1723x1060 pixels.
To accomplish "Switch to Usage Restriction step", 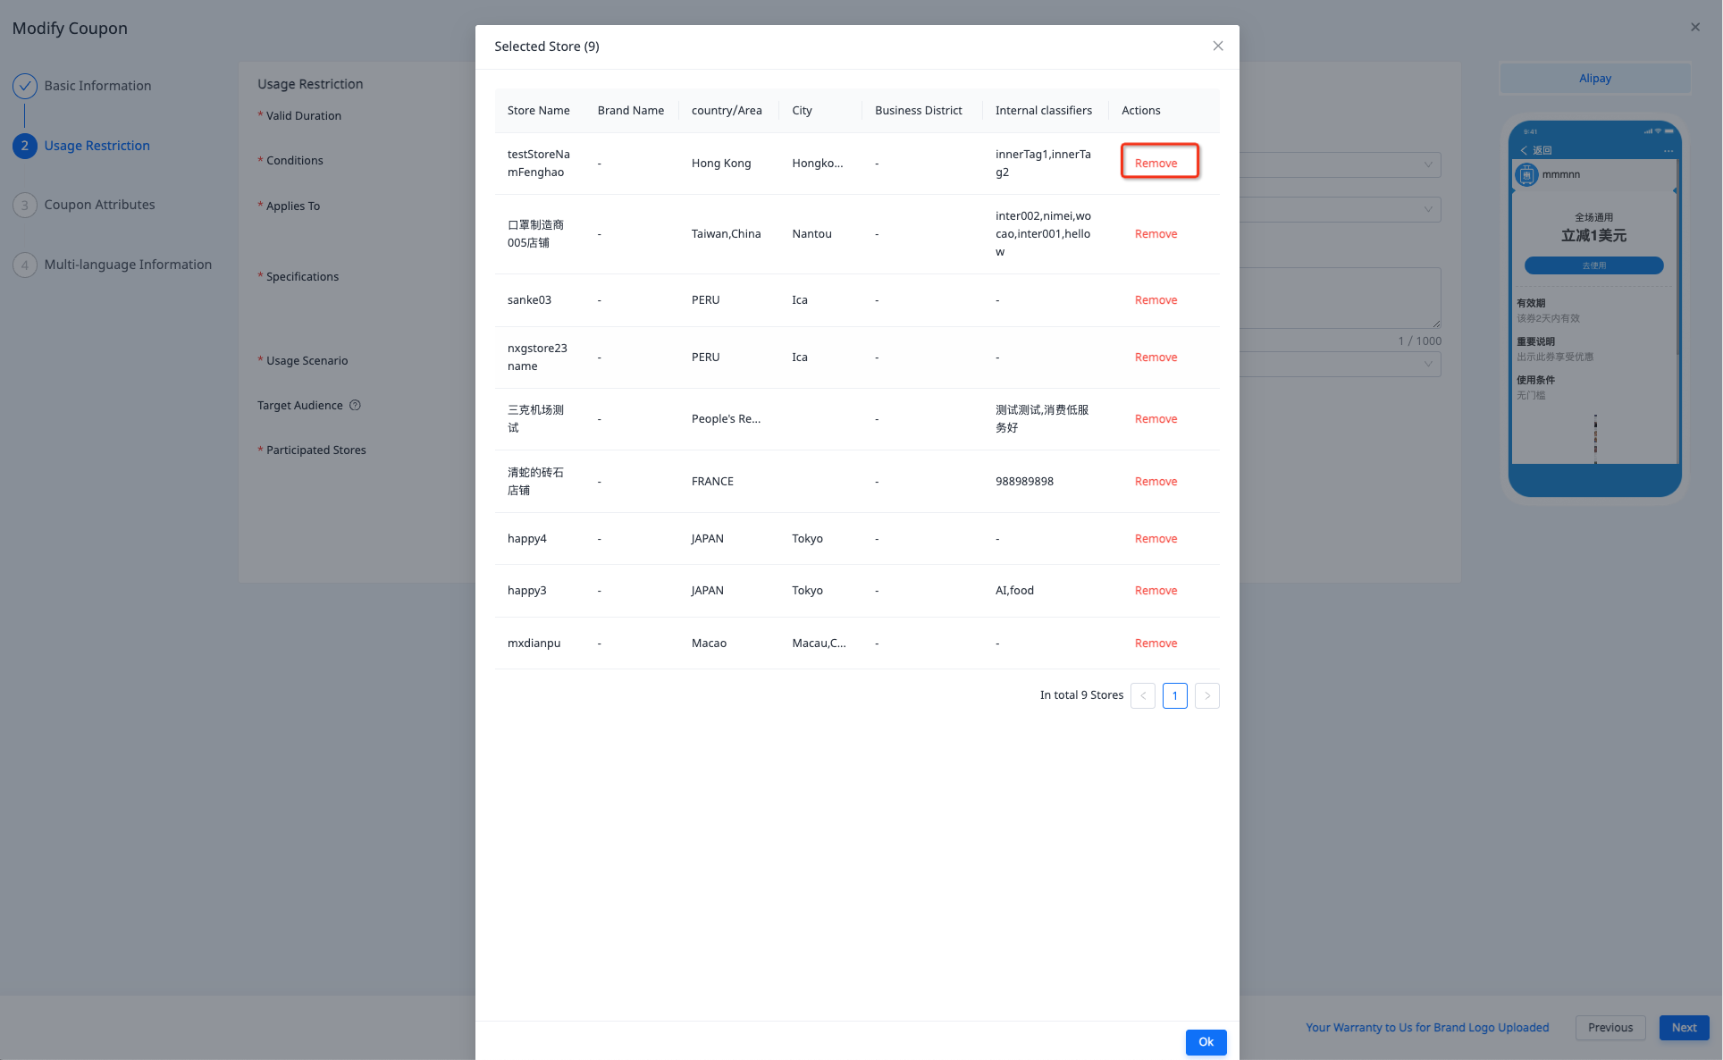I will (97, 146).
